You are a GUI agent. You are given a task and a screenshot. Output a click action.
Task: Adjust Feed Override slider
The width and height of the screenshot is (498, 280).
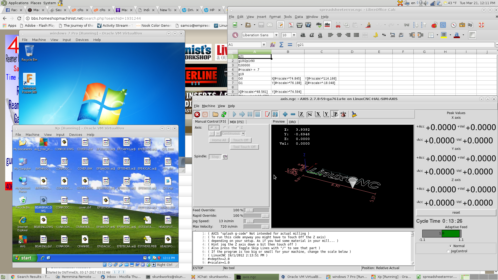pos(256,210)
